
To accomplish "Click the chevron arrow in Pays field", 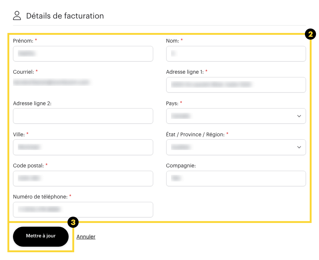I will [299, 116].
